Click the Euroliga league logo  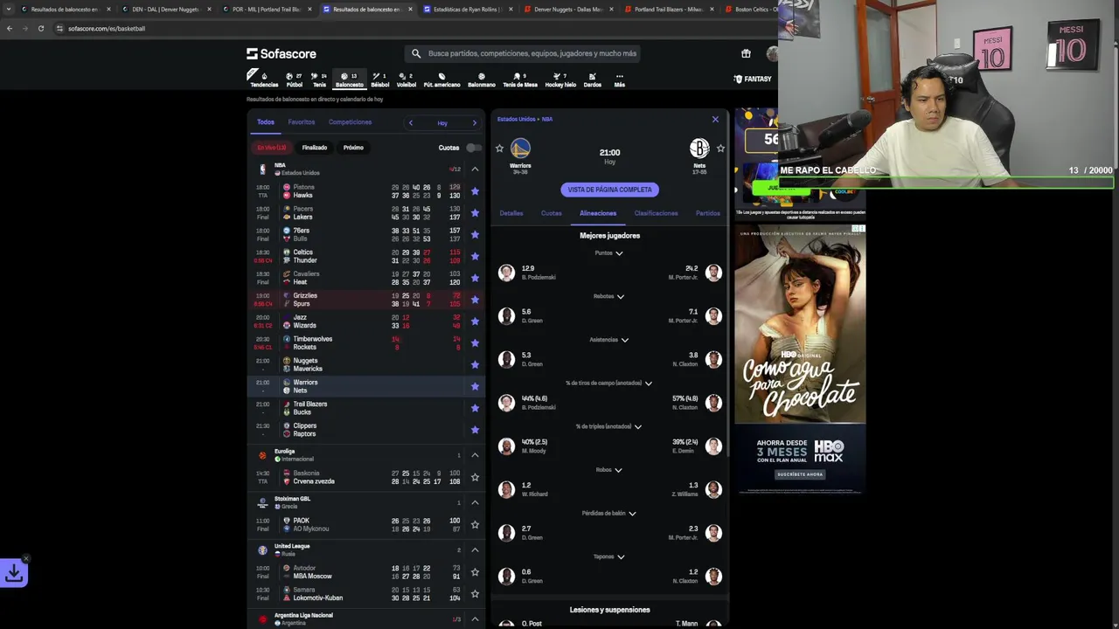(262, 455)
